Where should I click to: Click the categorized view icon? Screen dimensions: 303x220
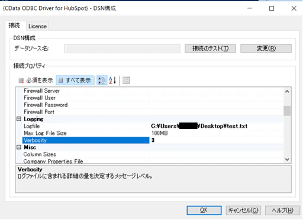click(102, 80)
